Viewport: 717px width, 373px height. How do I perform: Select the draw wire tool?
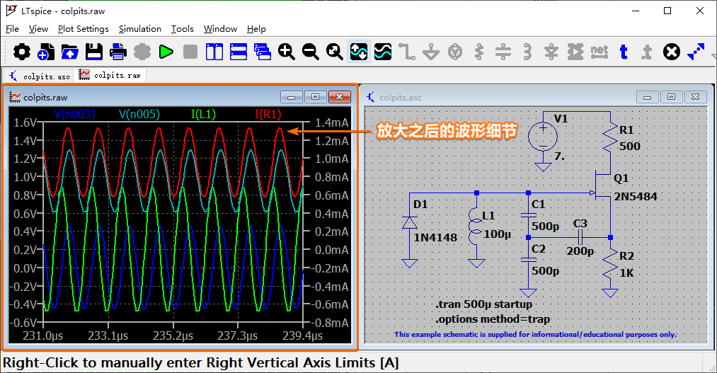click(x=406, y=52)
